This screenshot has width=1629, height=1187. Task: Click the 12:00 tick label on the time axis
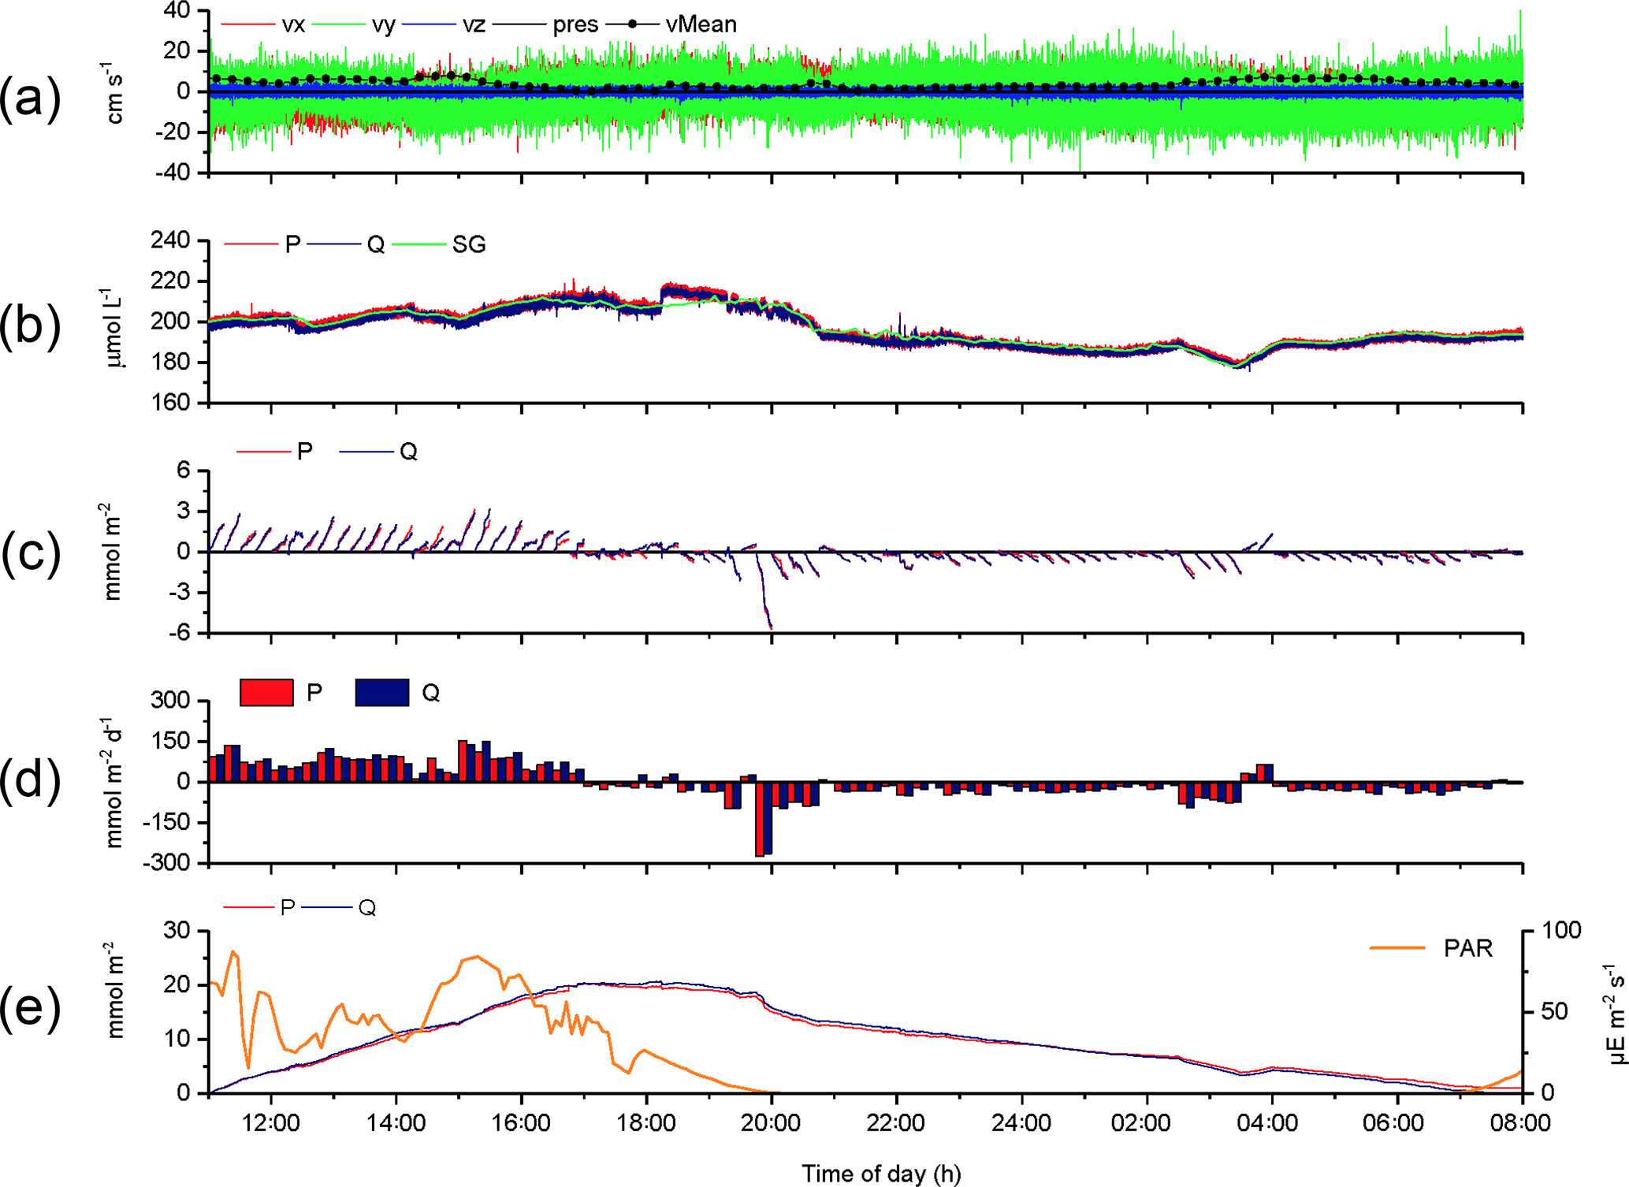pos(271,1123)
